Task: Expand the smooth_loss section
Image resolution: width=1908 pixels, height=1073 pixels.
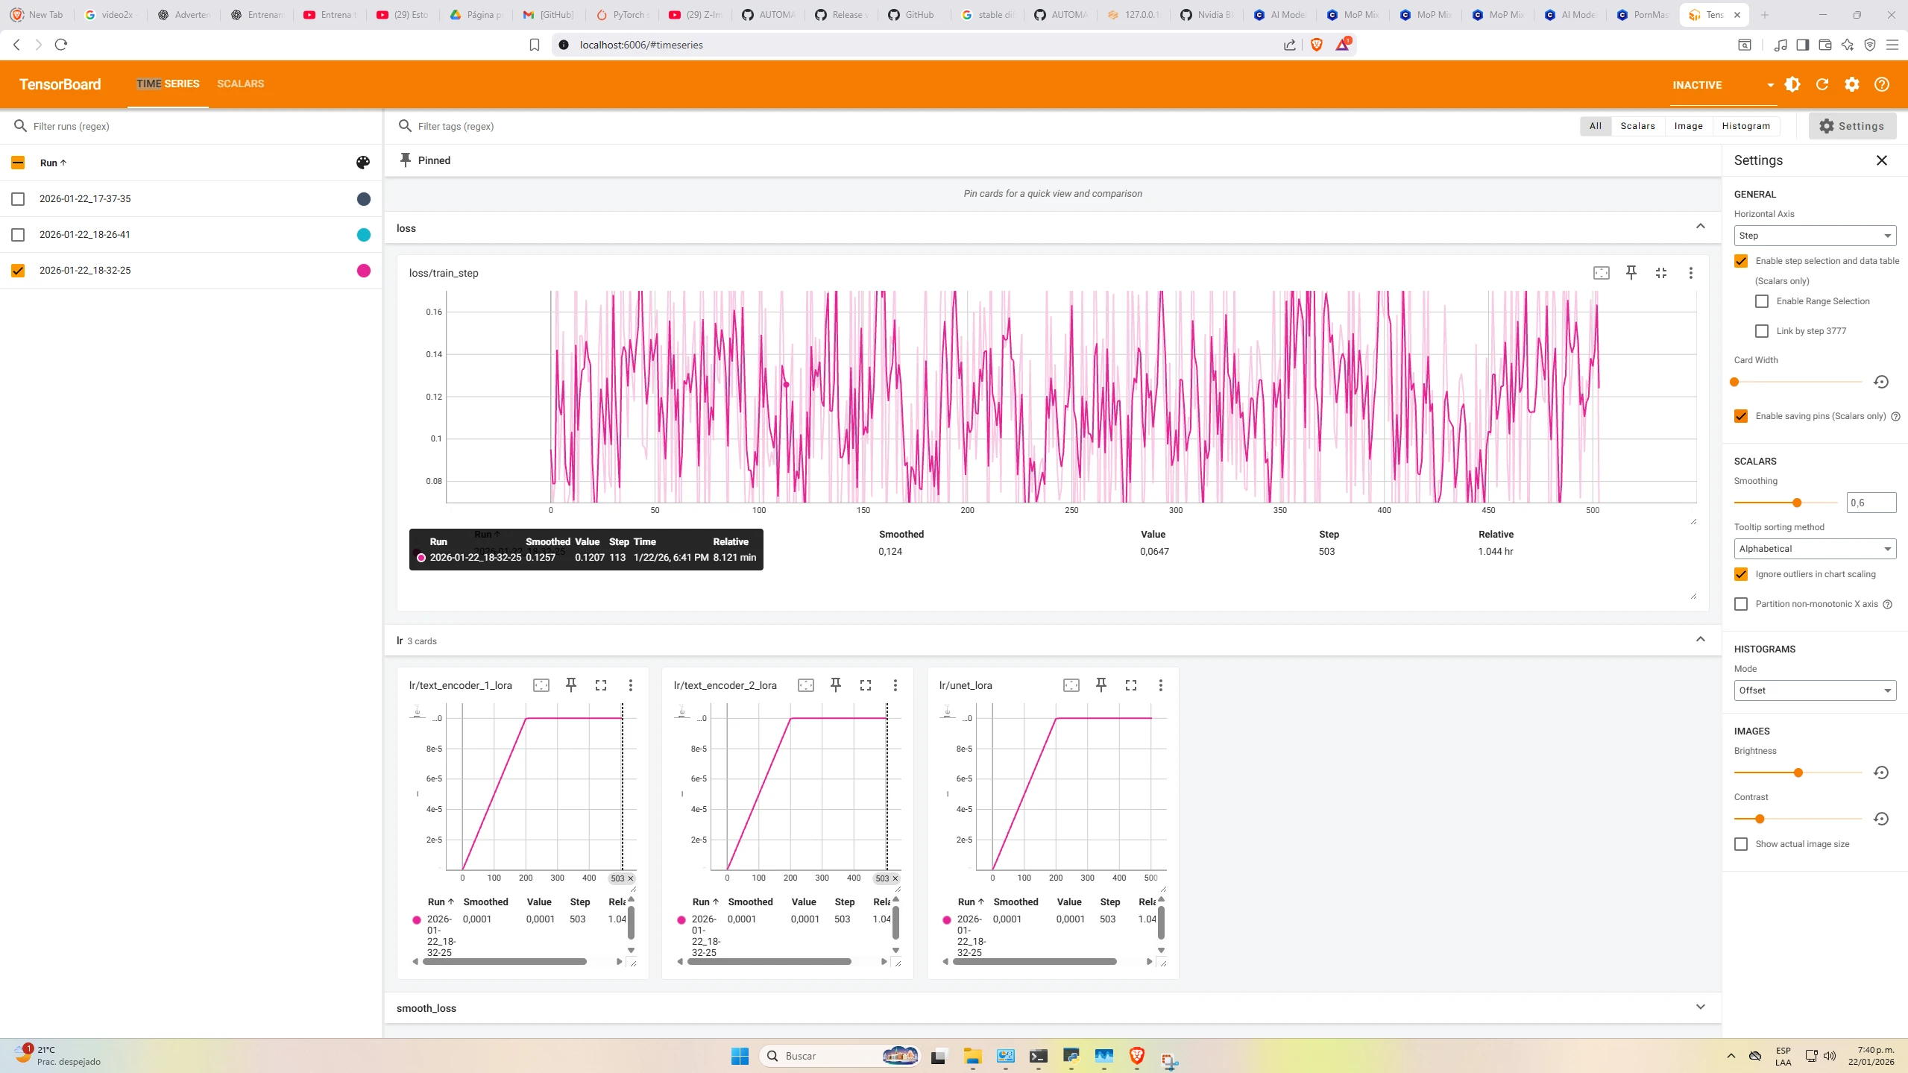Action: tap(1700, 1007)
